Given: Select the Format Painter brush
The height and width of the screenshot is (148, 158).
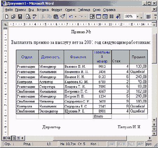Looking at the screenshot, I should point(63,17).
